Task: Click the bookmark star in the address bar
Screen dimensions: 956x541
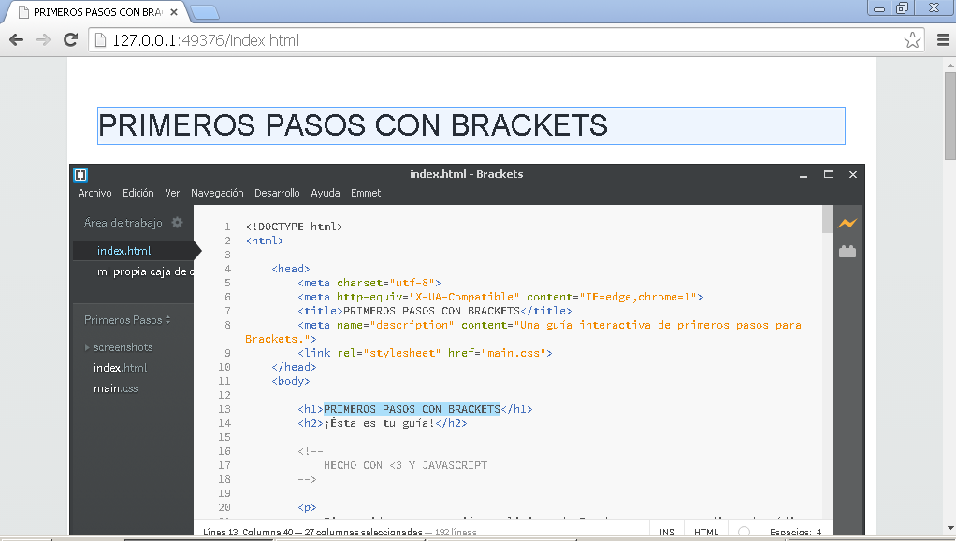Action: click(x=910, y=40)
